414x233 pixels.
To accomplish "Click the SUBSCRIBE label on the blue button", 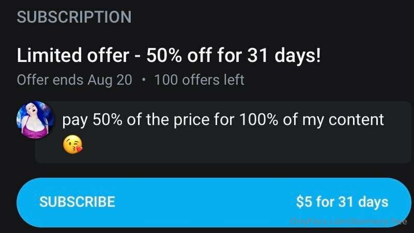I will 77,202.
